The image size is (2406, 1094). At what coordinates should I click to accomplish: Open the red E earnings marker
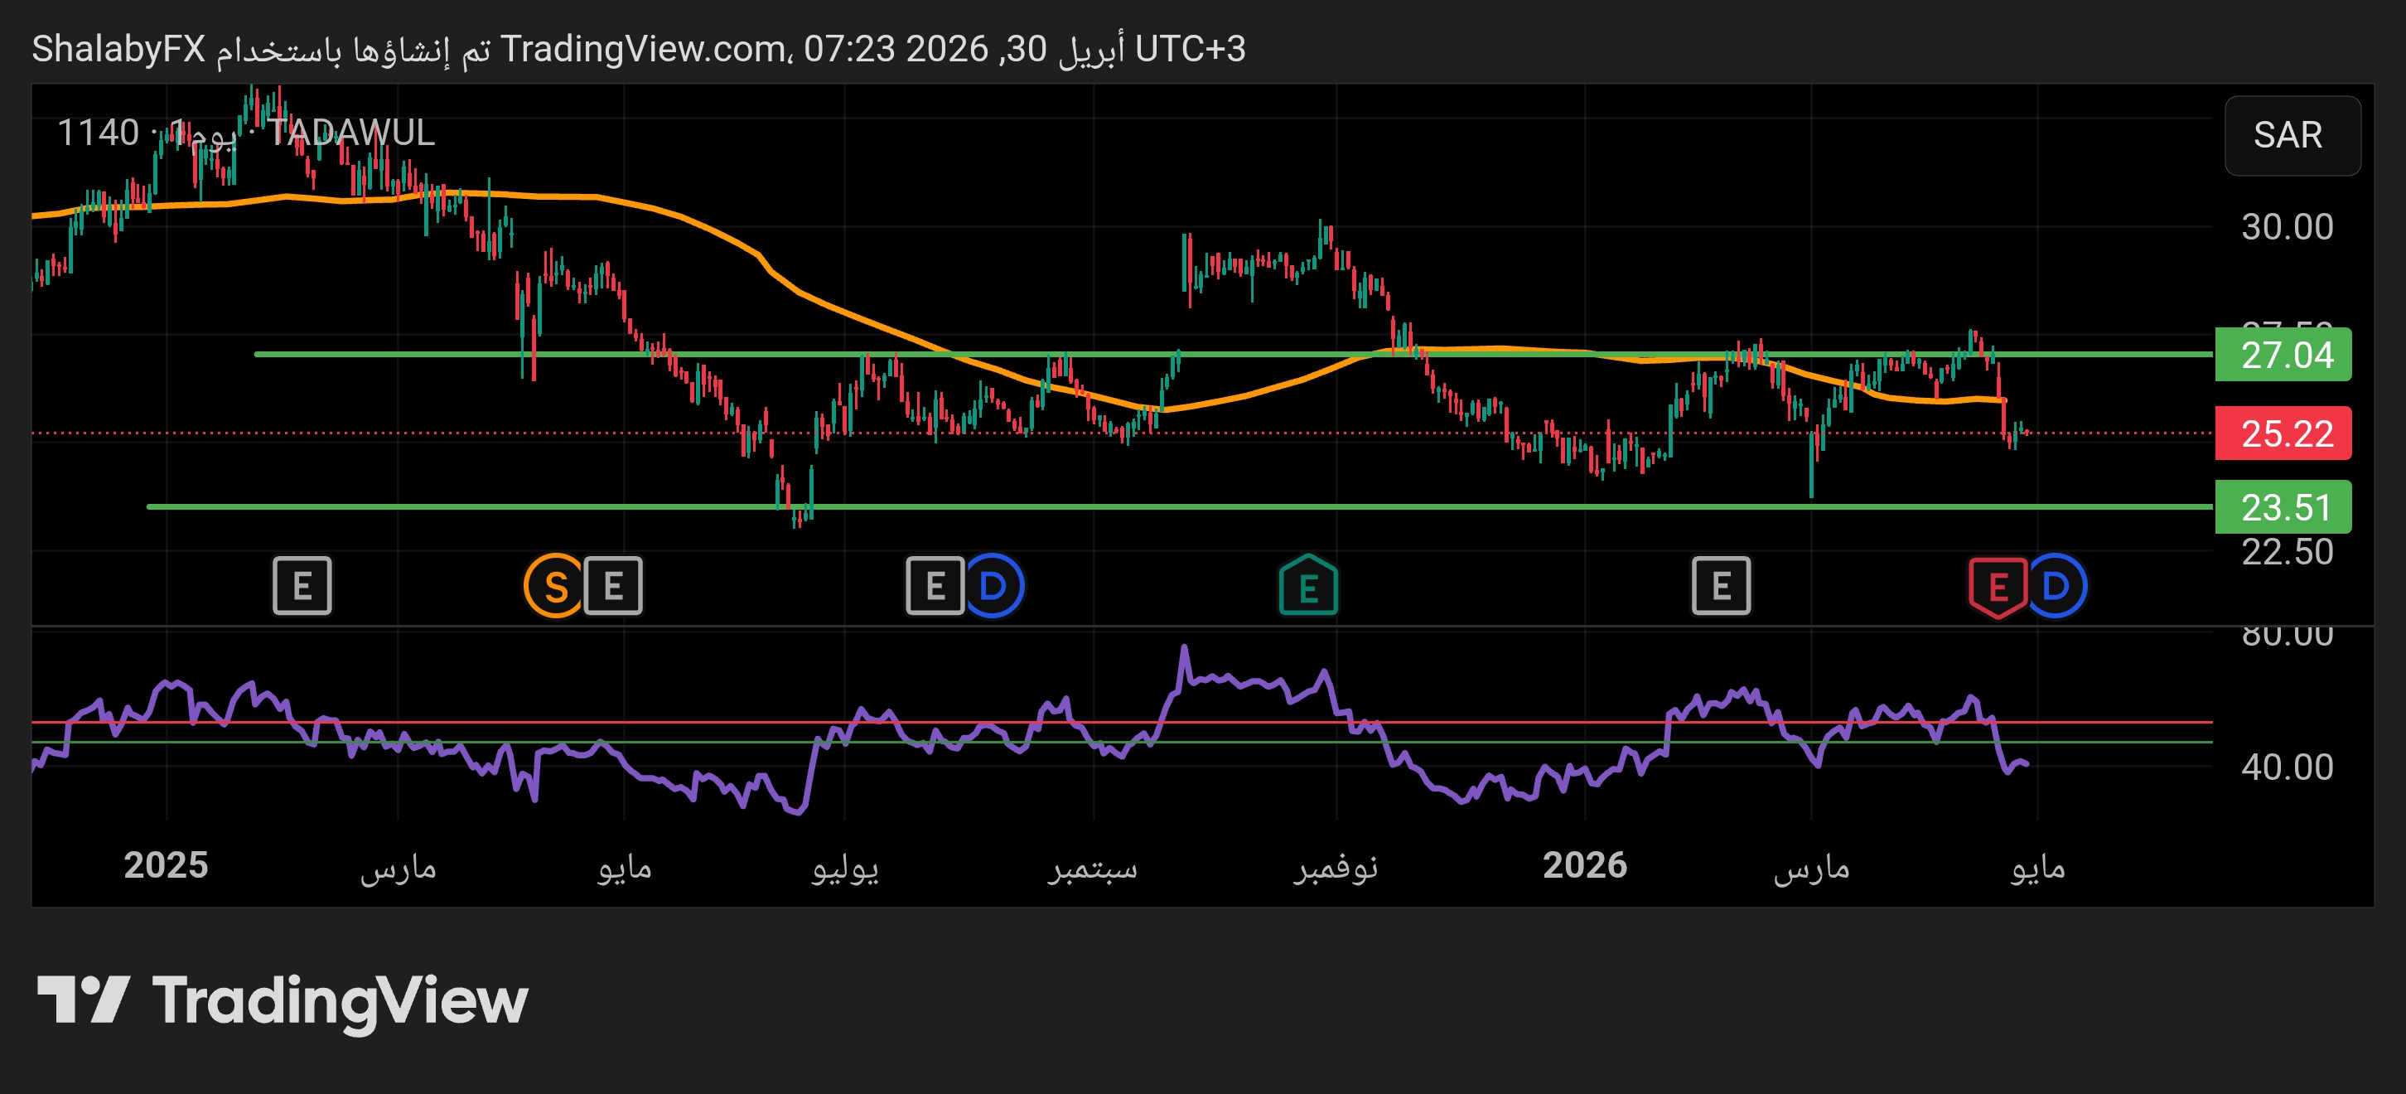(1998, 587)
